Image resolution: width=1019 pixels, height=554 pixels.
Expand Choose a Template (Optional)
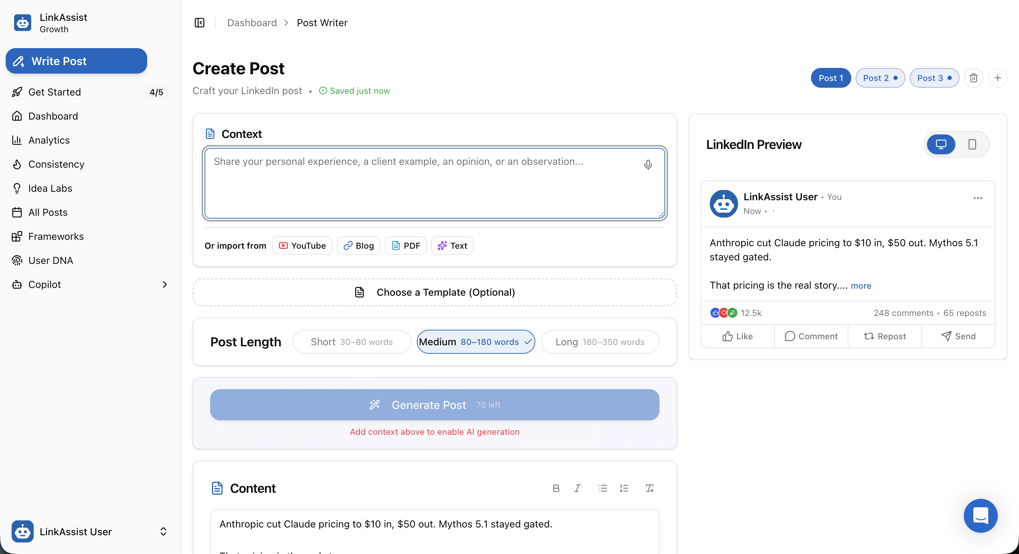coord(434,292)
